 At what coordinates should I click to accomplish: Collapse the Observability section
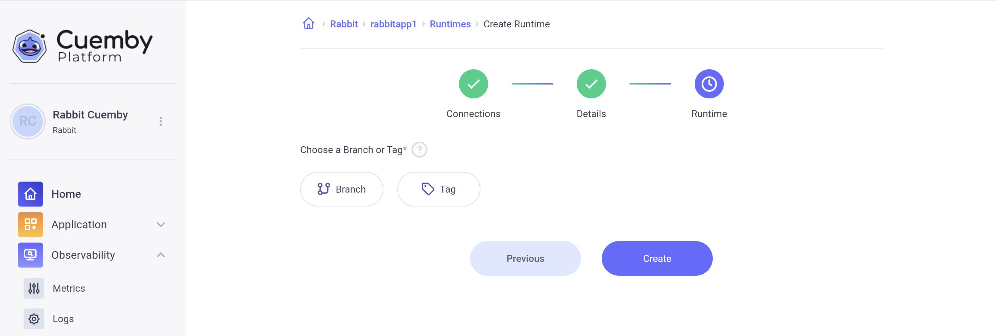coord(161,255)
